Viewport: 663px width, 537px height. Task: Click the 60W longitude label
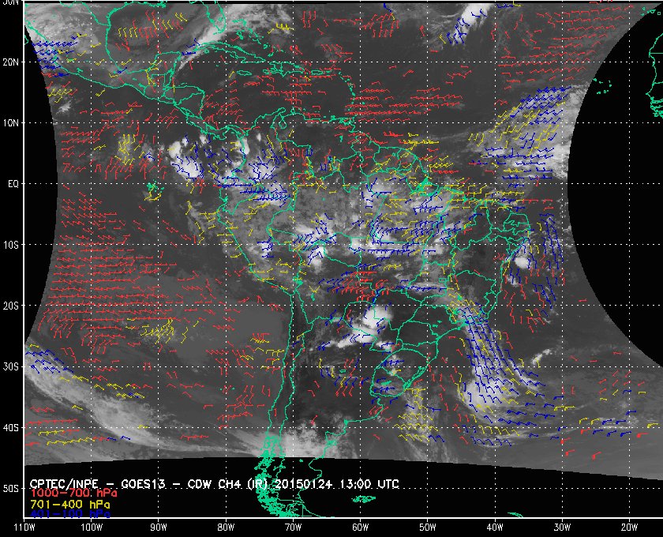[x=360, y=528]
